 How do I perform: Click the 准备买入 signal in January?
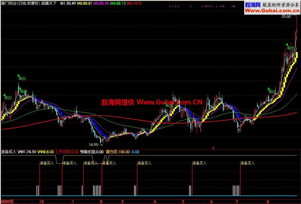[91, 163]
